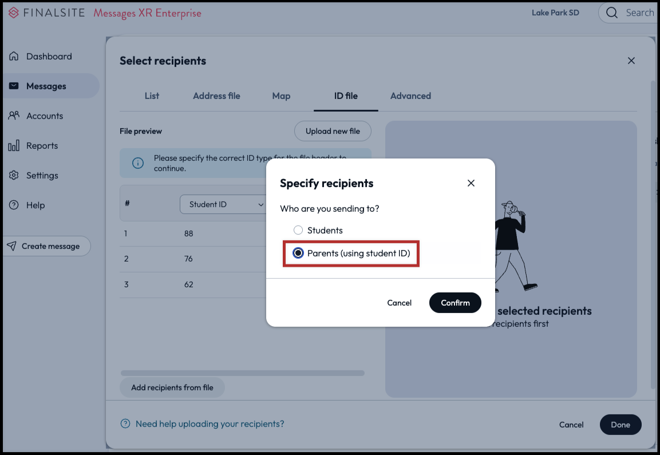
Task: Click the Finalsite logo icon
Action: click(x=14, y=13)
